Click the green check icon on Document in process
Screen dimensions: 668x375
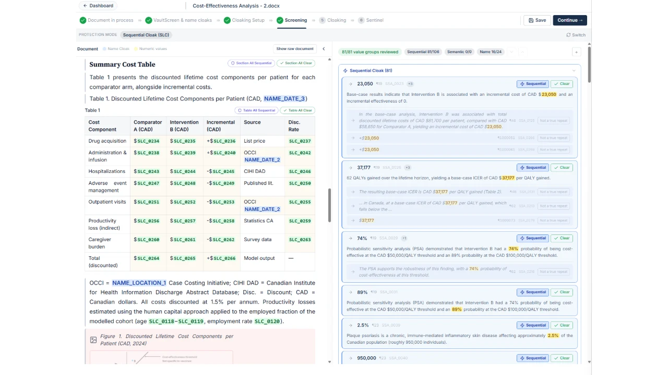(83, 20)
